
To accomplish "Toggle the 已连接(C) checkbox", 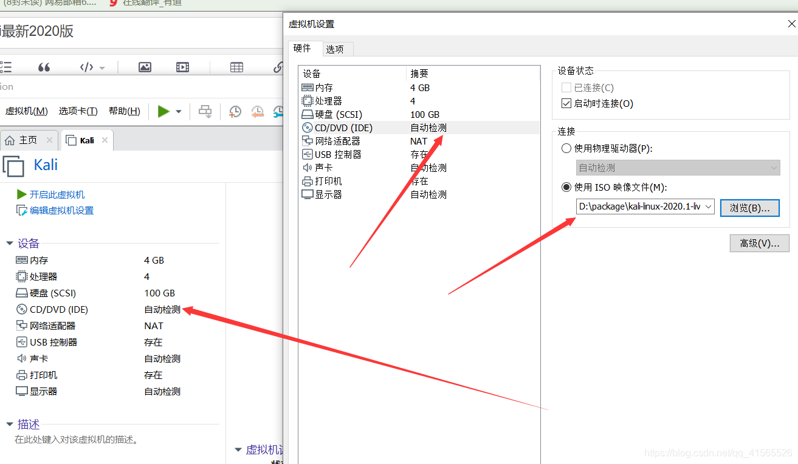I will (x=566, y=88).
